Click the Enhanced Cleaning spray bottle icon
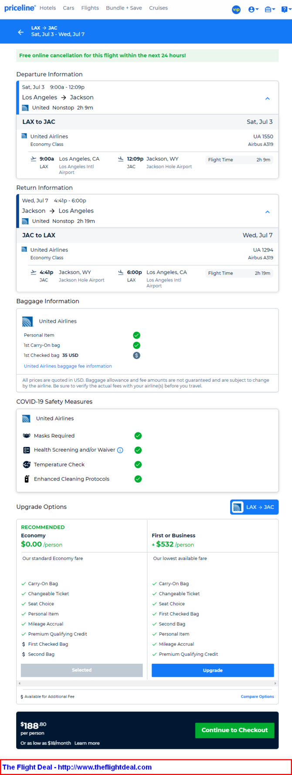The image size is (292, 775). pos(27,479)
